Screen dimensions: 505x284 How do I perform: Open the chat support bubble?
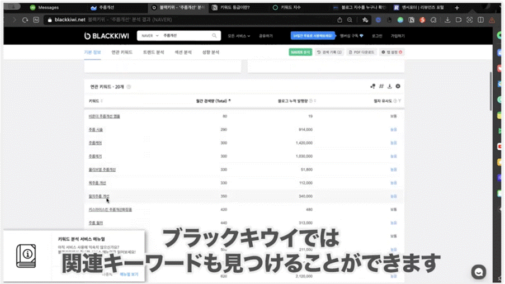click(479, 271)
